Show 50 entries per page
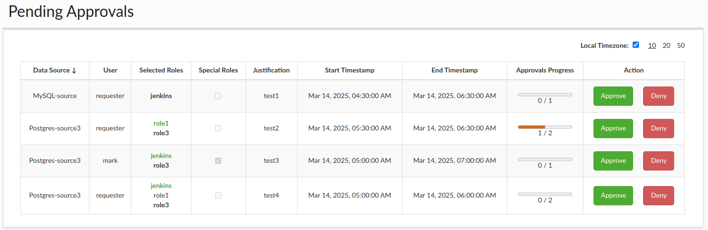Viewport: 708px width, 230px height. pyautogui.click(x=681, y=45)
